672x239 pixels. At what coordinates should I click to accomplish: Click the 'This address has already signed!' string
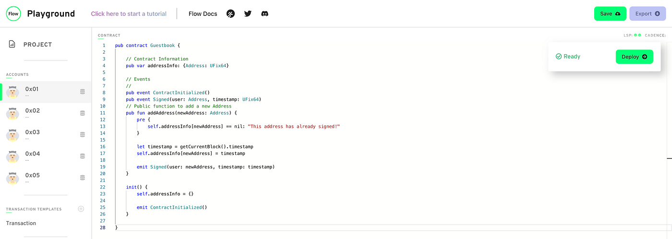tap(294, 126)
